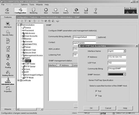Expand the Certificate tree node

[x=18, y=80]
